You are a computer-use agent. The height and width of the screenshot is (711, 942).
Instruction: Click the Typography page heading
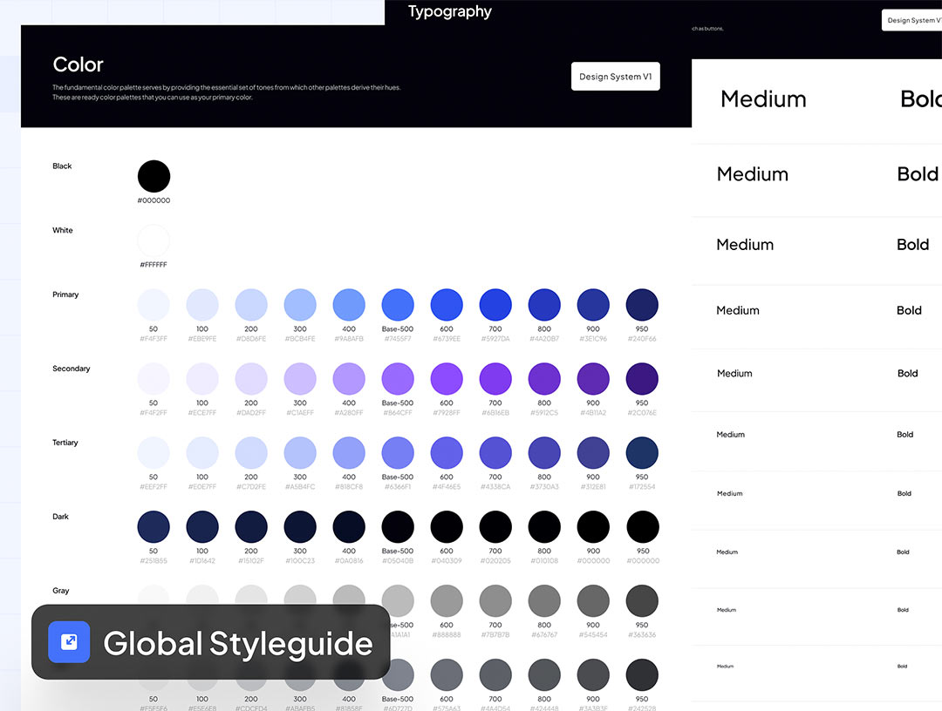(x=450, y=11)
